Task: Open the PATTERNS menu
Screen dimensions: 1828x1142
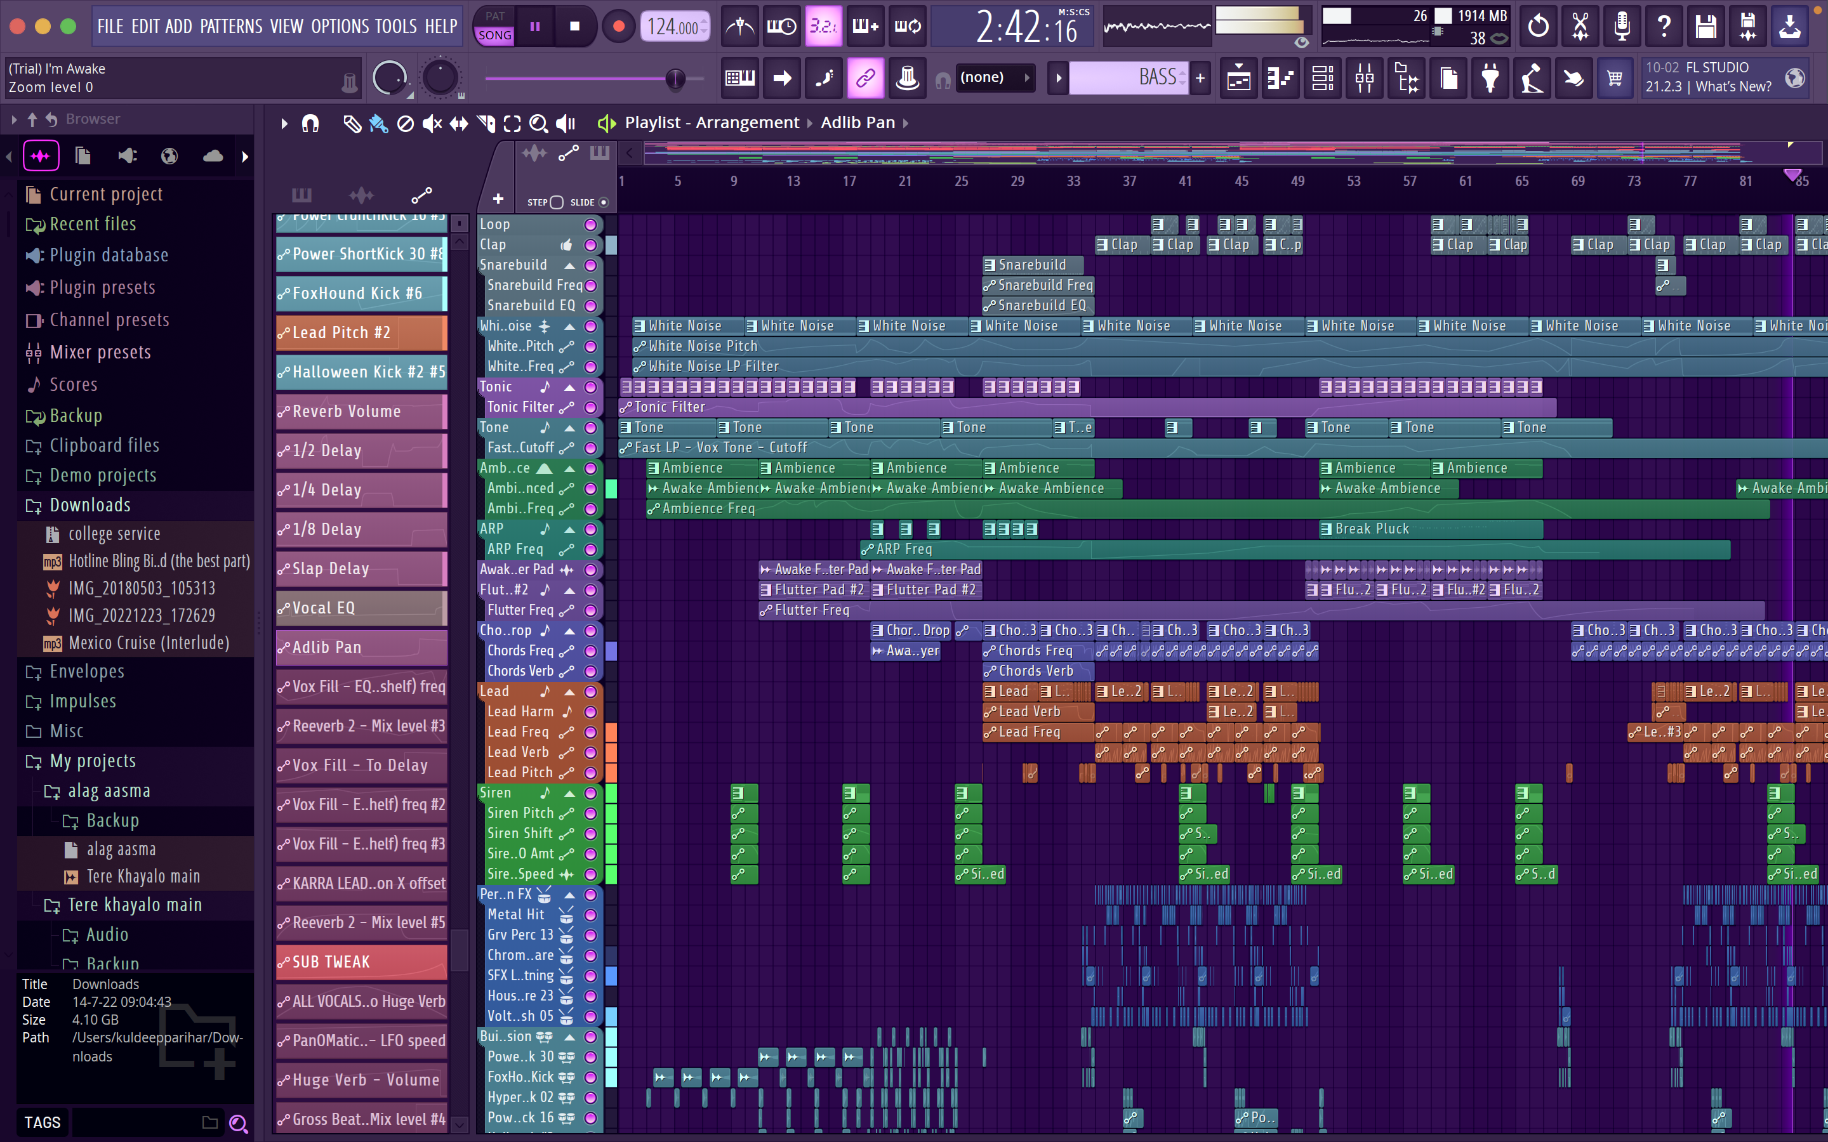Action: pyautogui.click(x=232, y=27)
